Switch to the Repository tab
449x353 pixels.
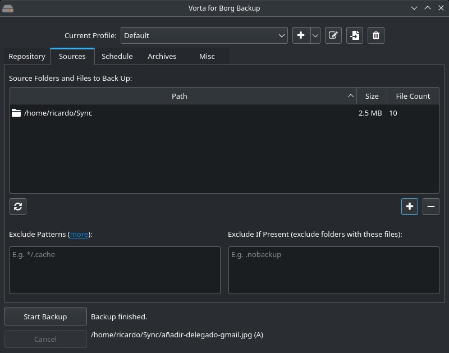coord(27,56)
